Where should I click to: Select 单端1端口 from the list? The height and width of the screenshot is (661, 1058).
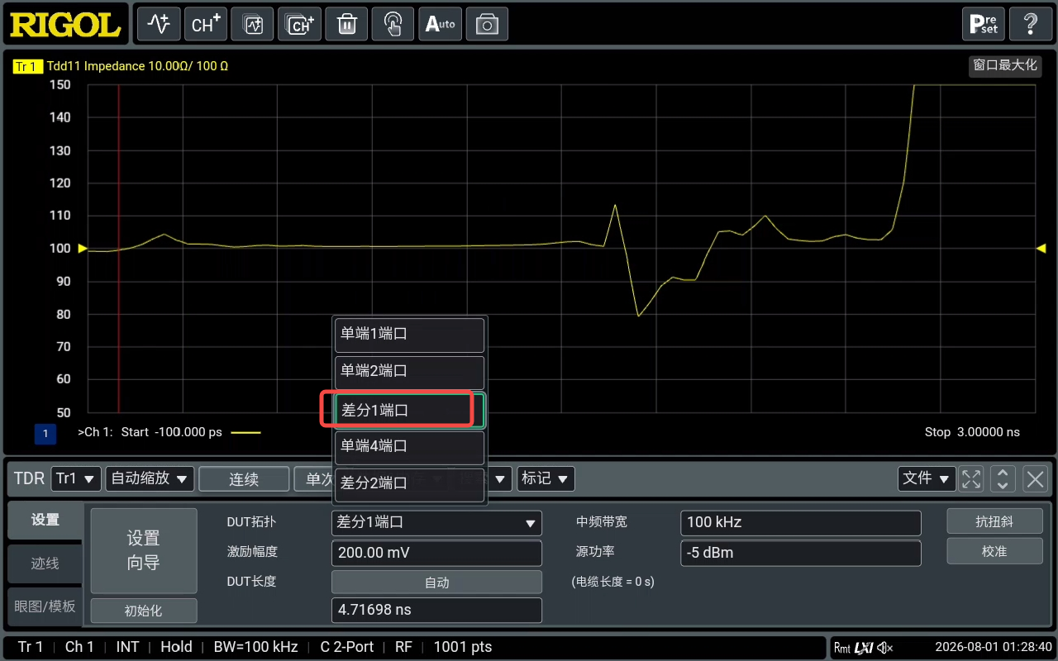point(410,335)
